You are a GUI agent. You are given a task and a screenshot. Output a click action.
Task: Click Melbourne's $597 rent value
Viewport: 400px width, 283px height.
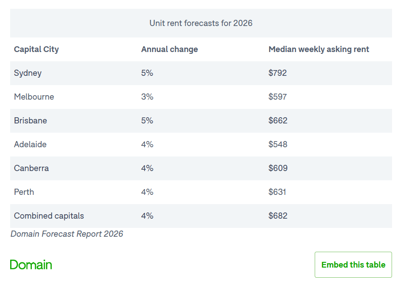pyautogui.click(x=278, y=97)
